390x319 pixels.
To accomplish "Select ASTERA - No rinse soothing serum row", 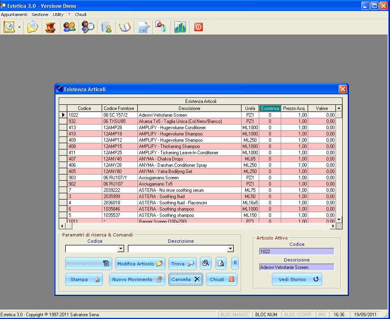I will (197, 190).
